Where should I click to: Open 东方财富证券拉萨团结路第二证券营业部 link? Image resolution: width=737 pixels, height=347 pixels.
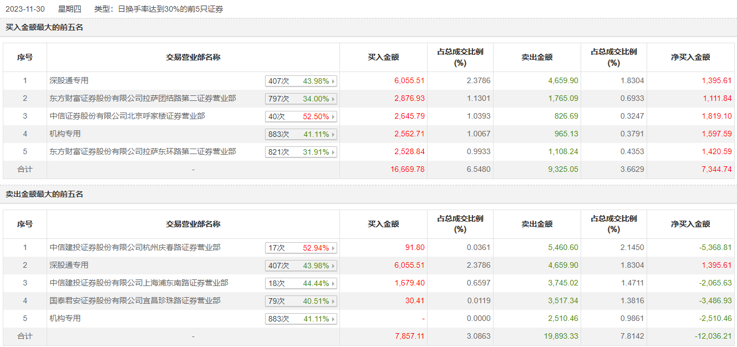point(143,99)
